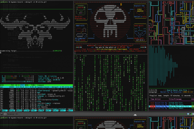194x129 pixels.
Task: Click the 'Uptime: 3 days' line in htop
Action: [x=49, y=80]
